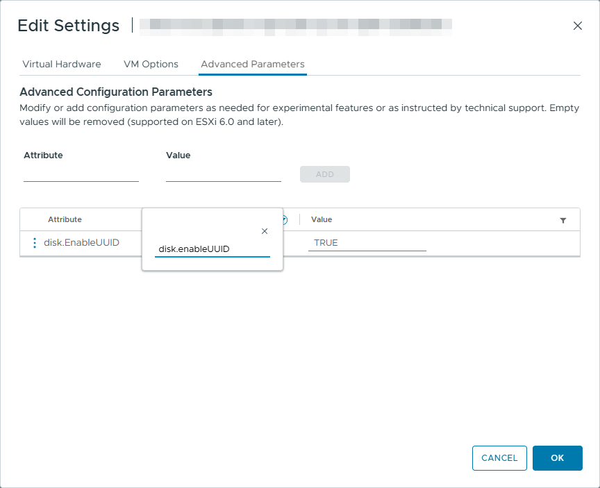Close the Edit Settings dialog
600x488 pixels.
[577, 26]
